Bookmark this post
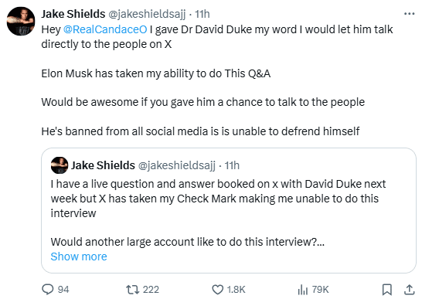This screenshot has height=299, width=422. 386,290
